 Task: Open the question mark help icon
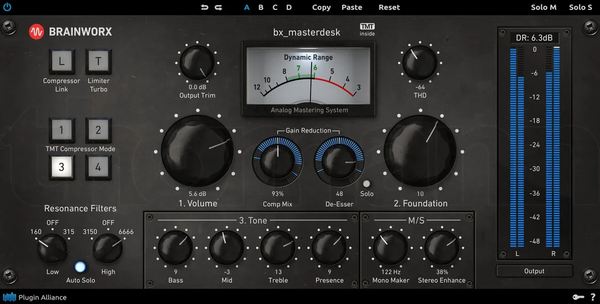(593, 297)
